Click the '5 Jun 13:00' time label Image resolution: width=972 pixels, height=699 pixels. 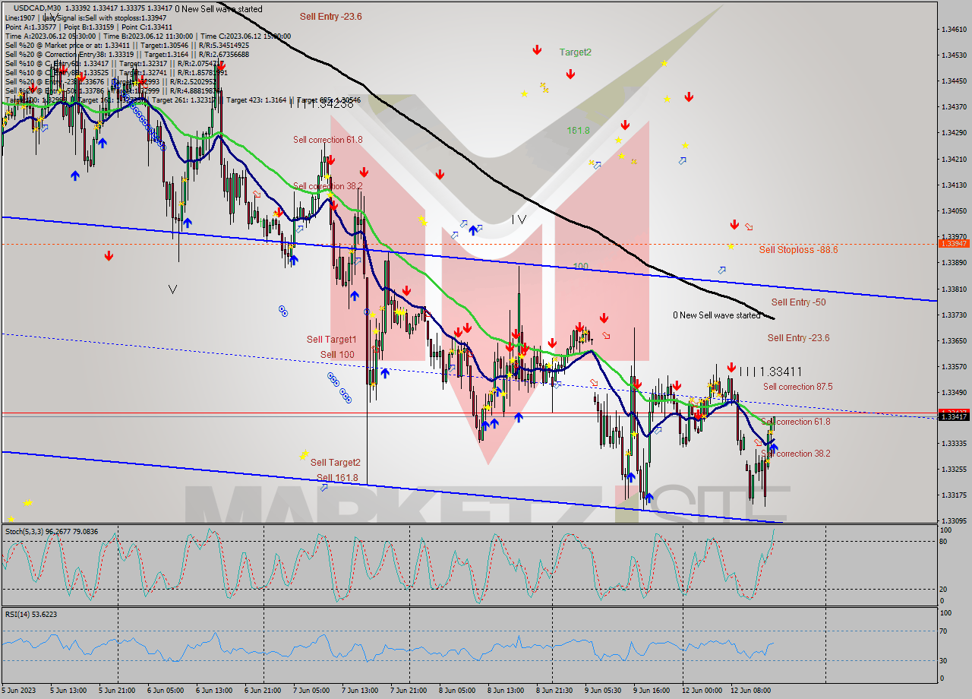tap(69, 691)
